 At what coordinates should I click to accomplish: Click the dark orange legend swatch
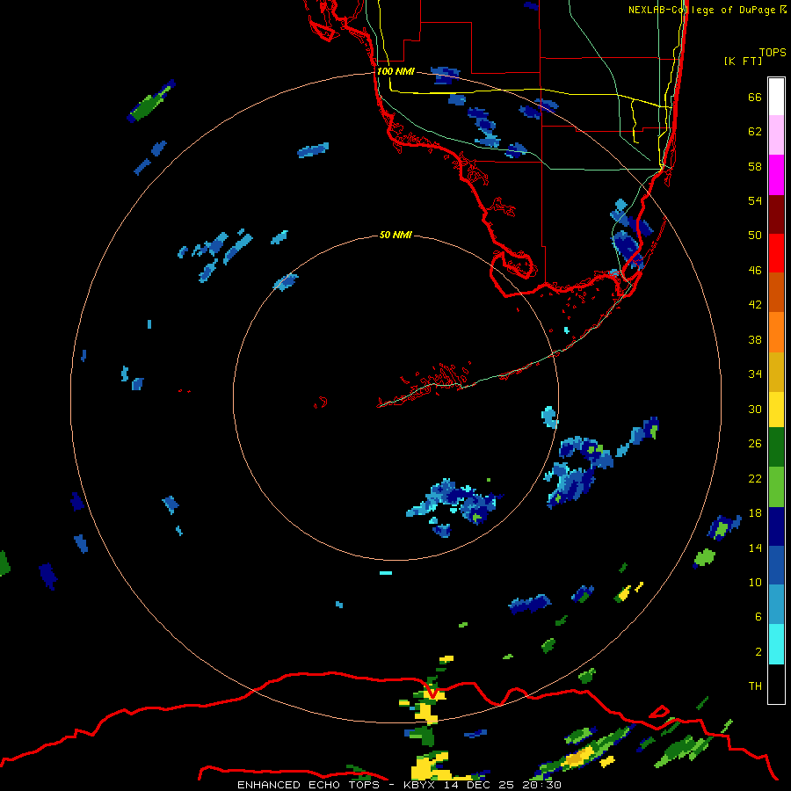776,293
